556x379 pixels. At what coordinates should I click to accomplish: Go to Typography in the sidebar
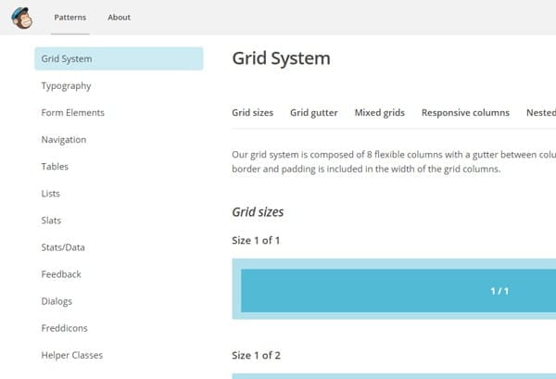point(66,86)
